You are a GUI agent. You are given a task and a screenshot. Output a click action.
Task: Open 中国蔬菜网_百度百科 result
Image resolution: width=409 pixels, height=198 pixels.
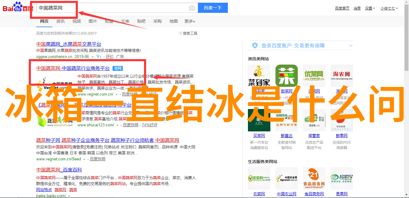tap(59, 170)
